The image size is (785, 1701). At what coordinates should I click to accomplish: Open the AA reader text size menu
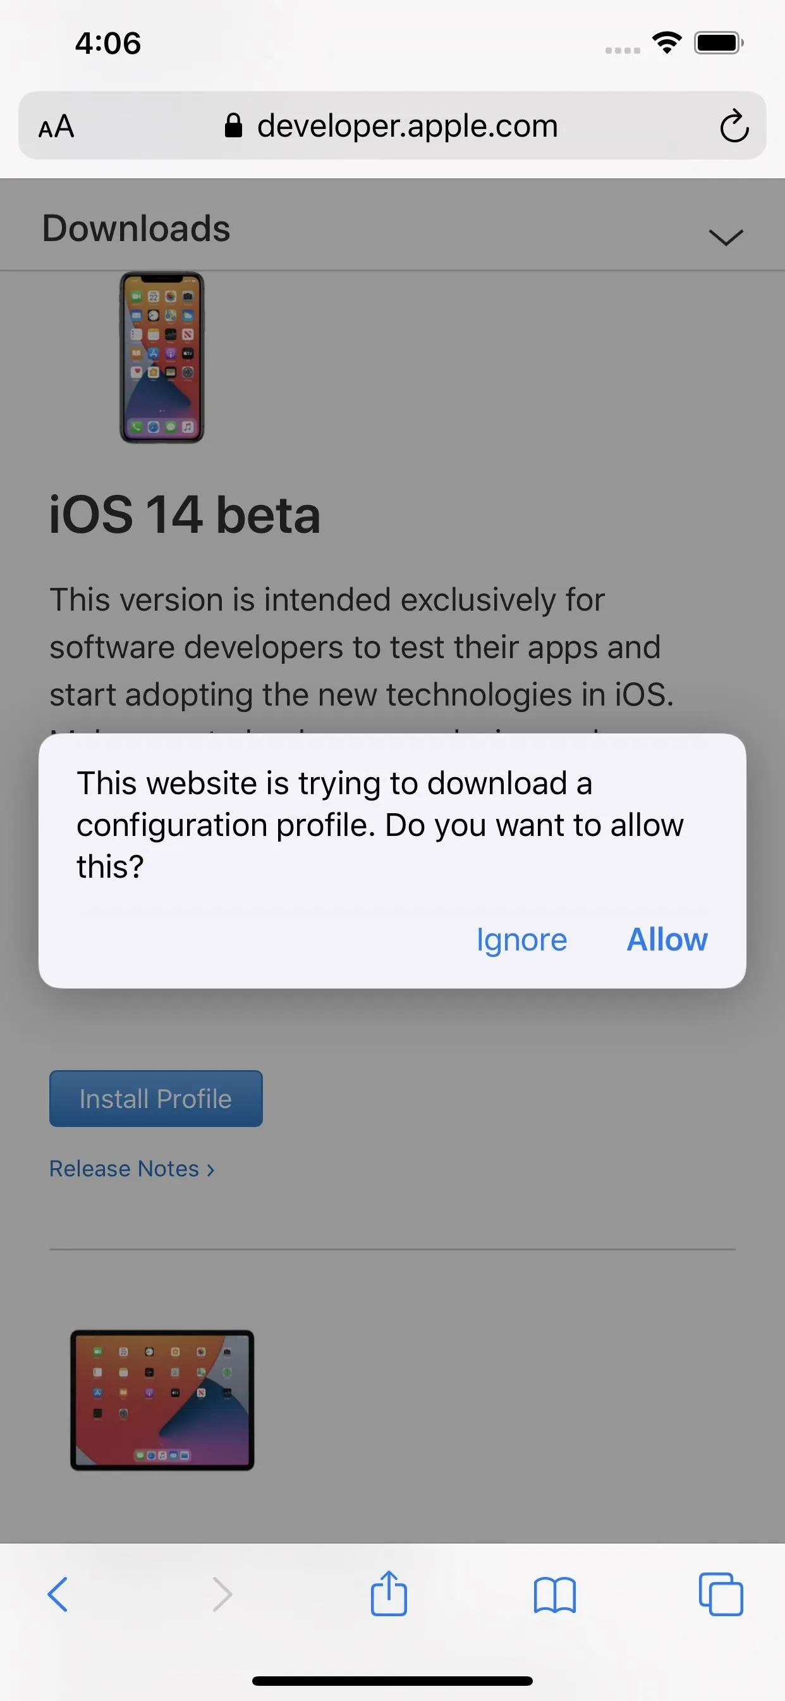(56, 126)
